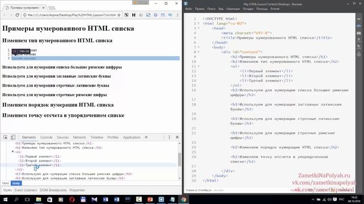
Task: Open the Правка menu in Brackets
Action: [200, 9]
